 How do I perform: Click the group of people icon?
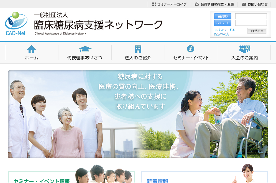[244, 49]
